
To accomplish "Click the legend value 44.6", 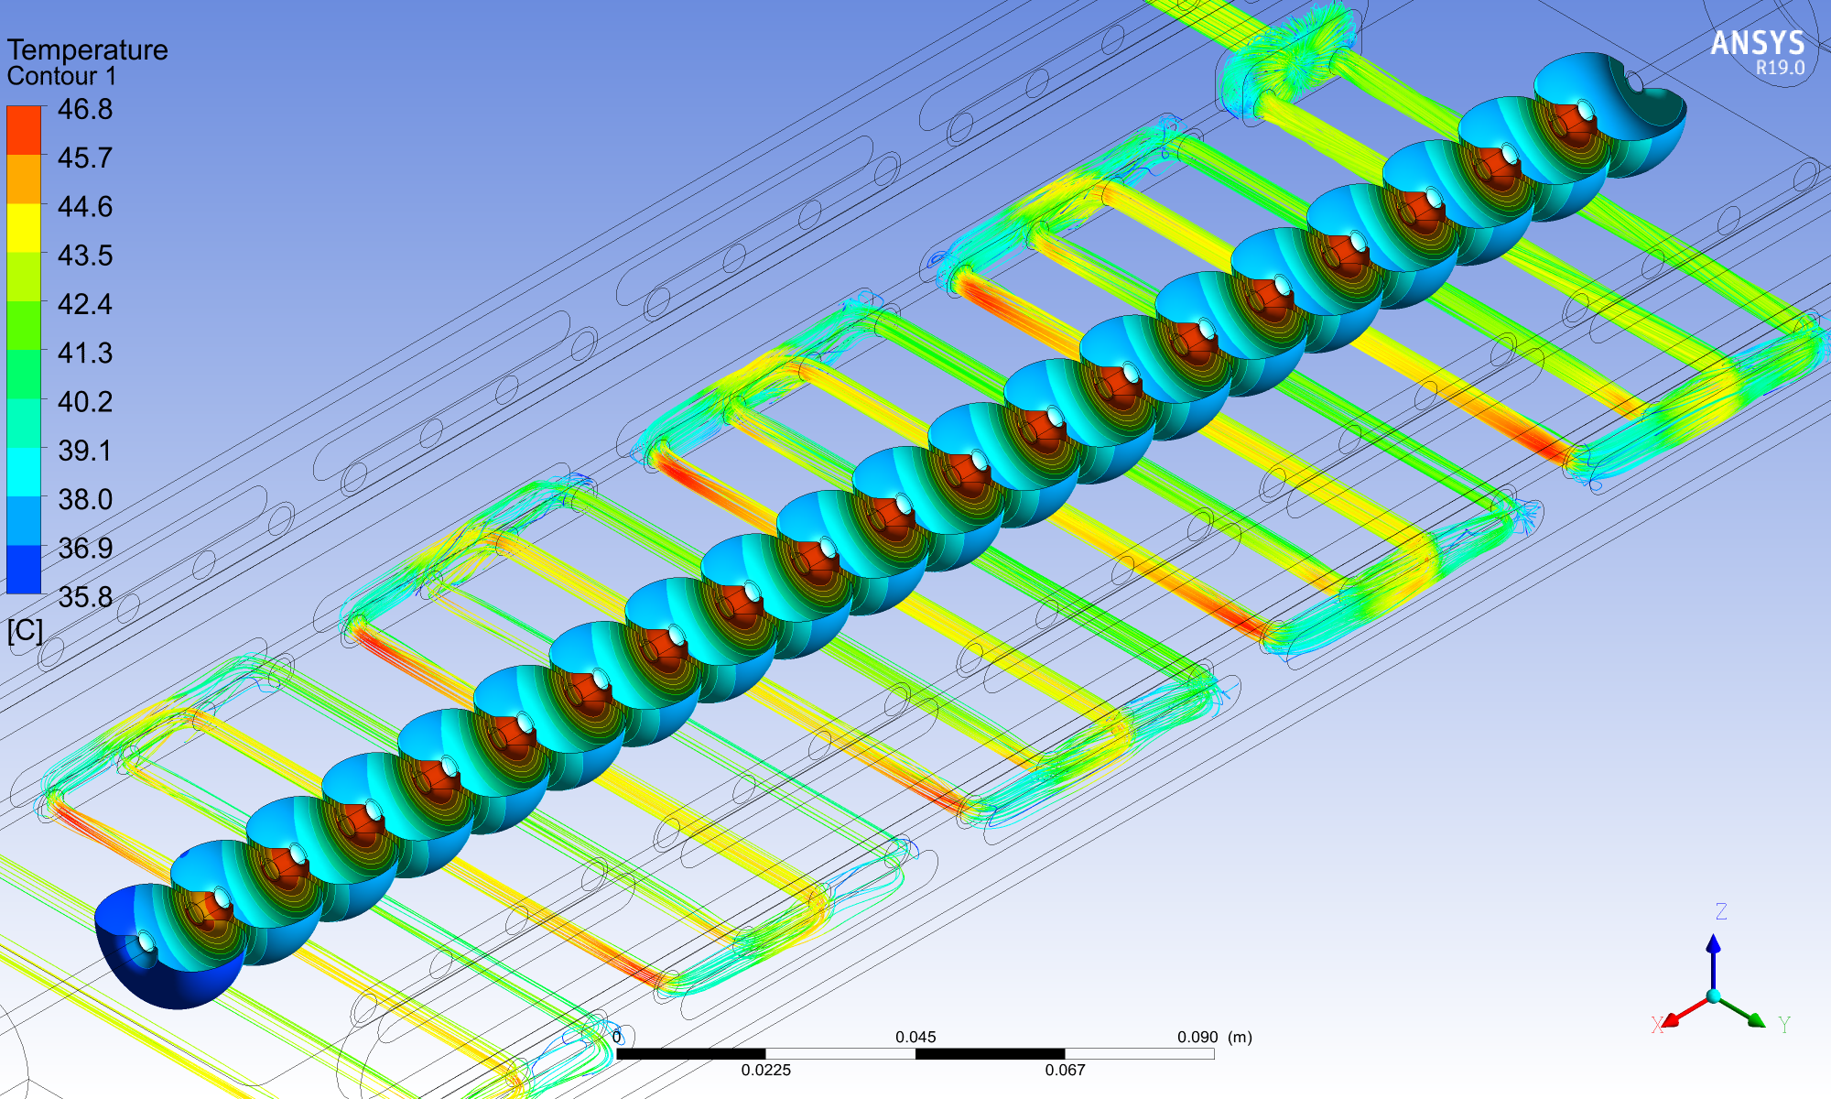I will click(85, 206).
